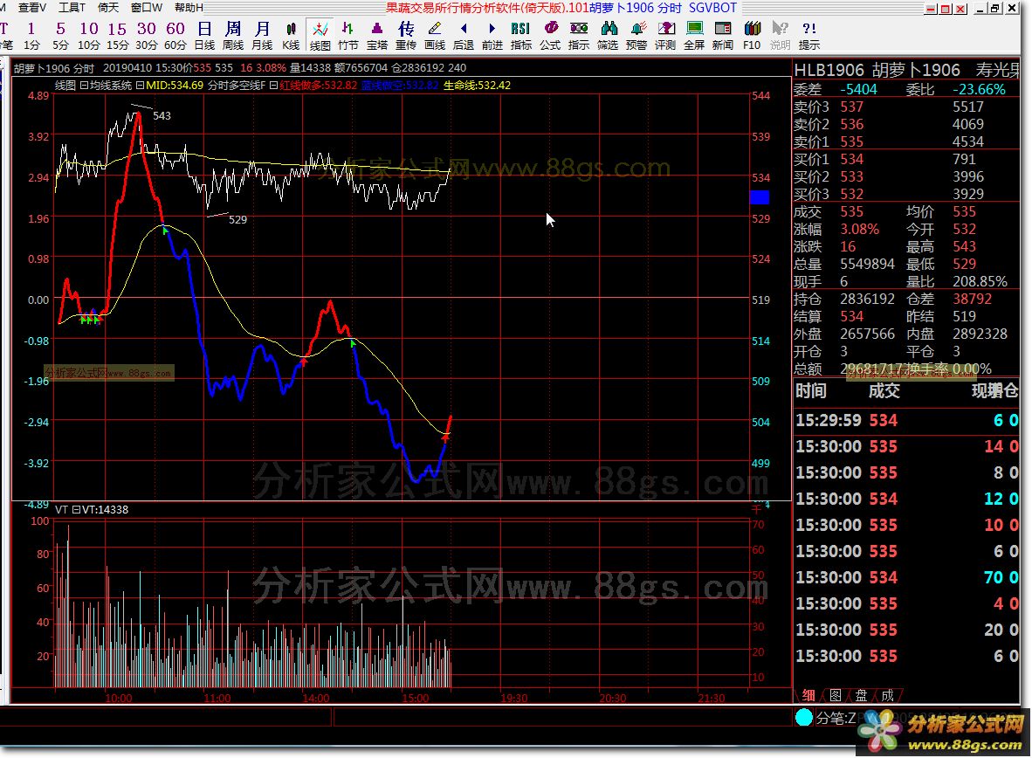
Task: Collapse the 红线做多 indicator toggle
Action: [274, 85]
